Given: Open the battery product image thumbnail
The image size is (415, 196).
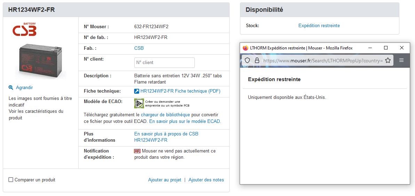Looking at the screenshot, I should (x=40, y=61).
